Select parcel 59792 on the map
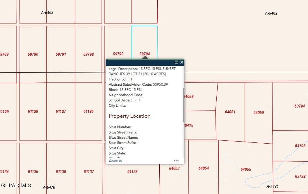 [88, 54]
